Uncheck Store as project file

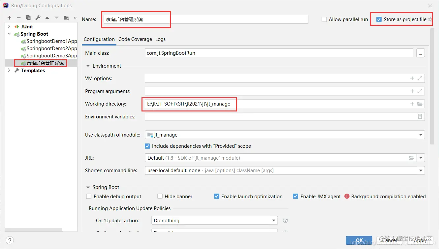click(x=379, y=19)
